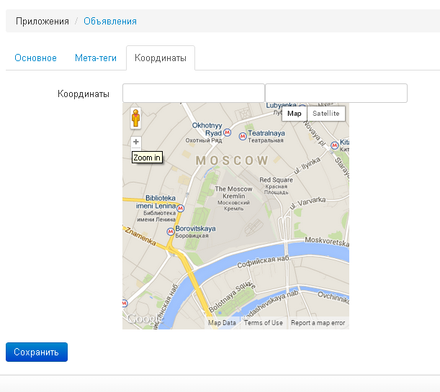Viewport: 440px width, 392px height.
Task: Click Moskvoretskaya street label
Action: pos(327,242)
